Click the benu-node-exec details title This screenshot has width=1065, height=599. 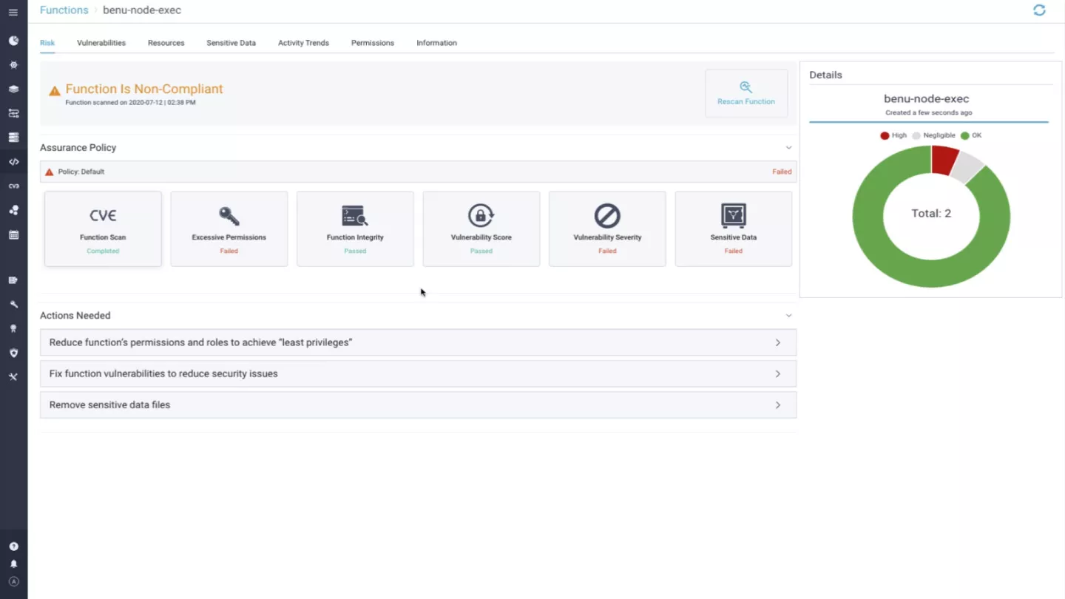pos(927,98)
